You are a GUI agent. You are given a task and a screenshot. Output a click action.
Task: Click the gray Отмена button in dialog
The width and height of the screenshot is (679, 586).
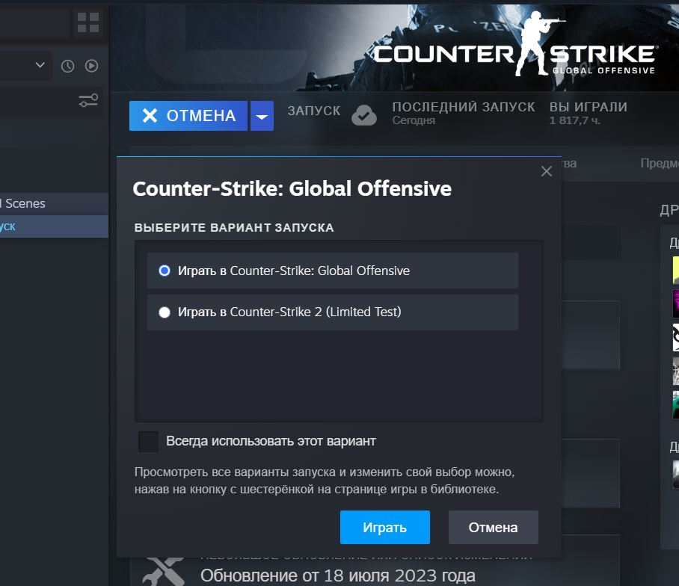(x=494, y=527)
